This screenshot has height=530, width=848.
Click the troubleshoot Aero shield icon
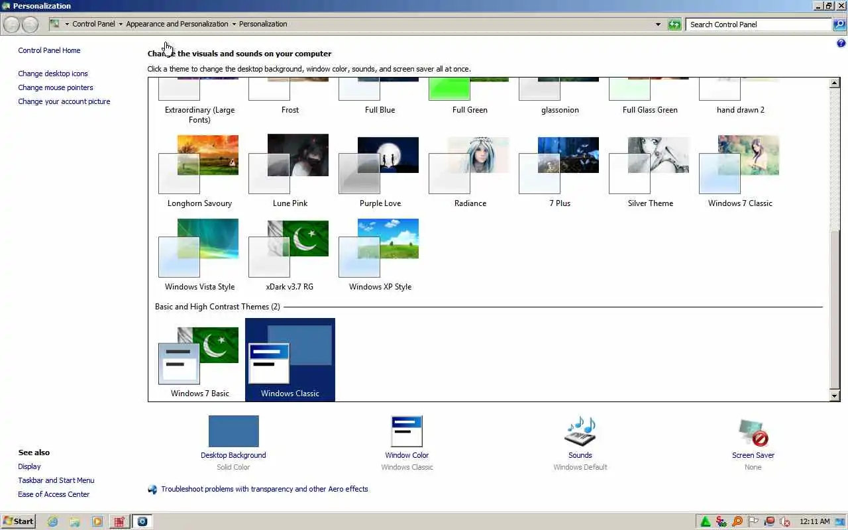(152, 490)
